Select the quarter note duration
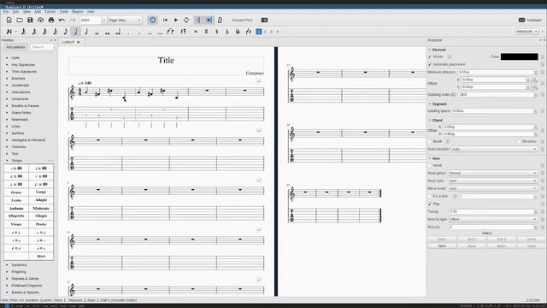 point(76,32)
